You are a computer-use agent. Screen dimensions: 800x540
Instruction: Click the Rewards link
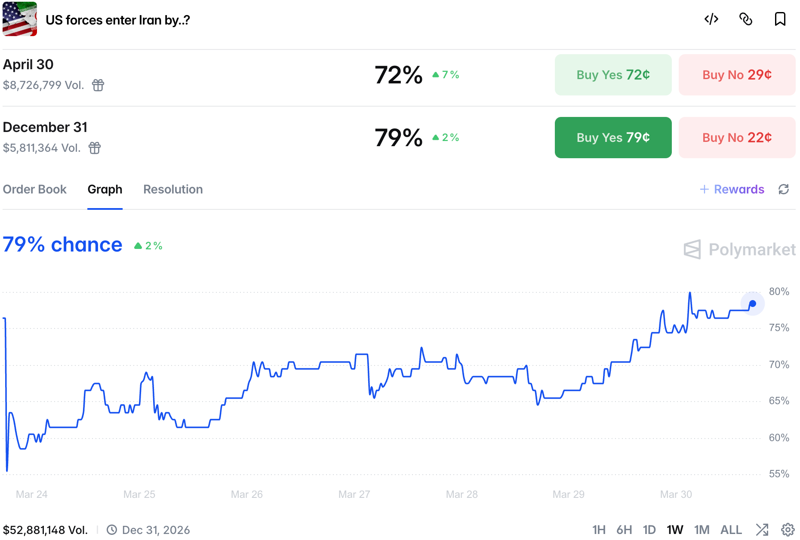click(x=732, y=189)
